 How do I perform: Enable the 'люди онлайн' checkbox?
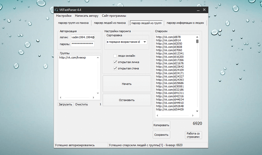point(115,56)
